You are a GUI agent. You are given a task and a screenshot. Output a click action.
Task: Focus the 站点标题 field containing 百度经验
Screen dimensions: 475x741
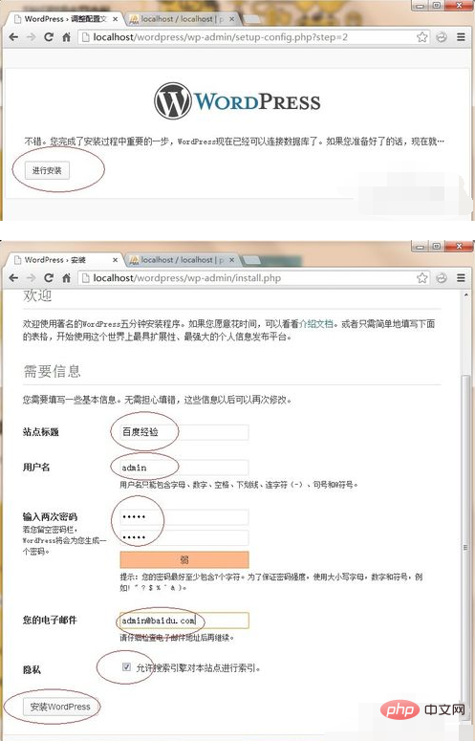tap(184, 432)
